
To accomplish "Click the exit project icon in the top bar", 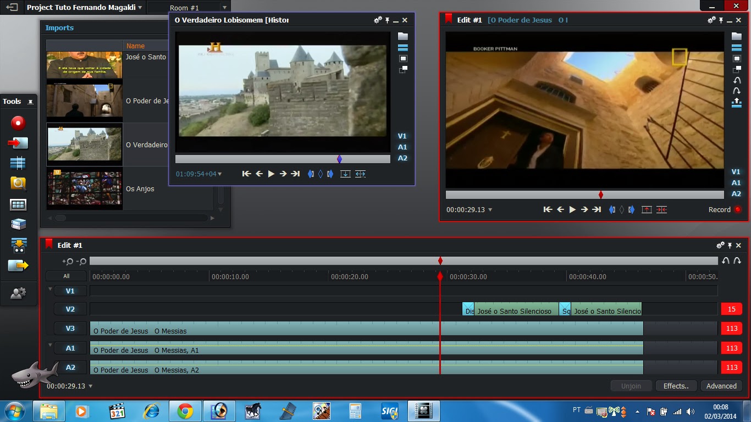I will 12,7.
